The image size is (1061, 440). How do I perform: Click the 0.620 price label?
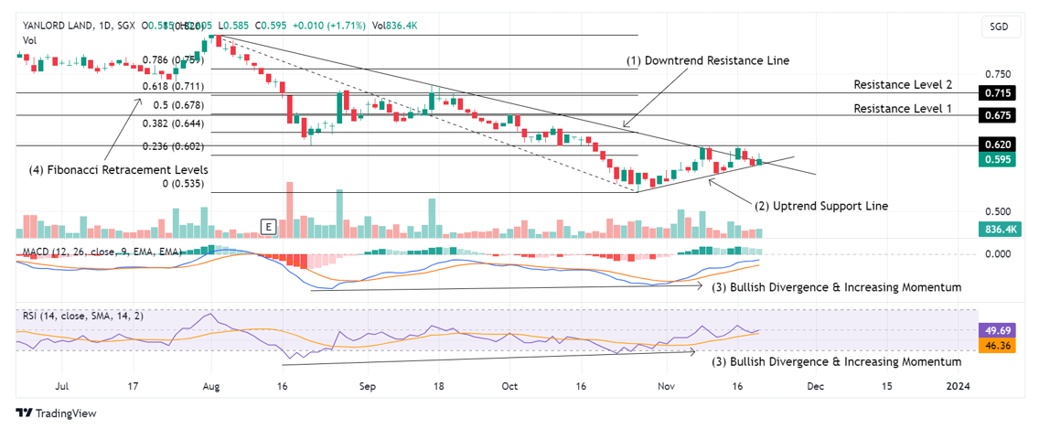[998, 145]
